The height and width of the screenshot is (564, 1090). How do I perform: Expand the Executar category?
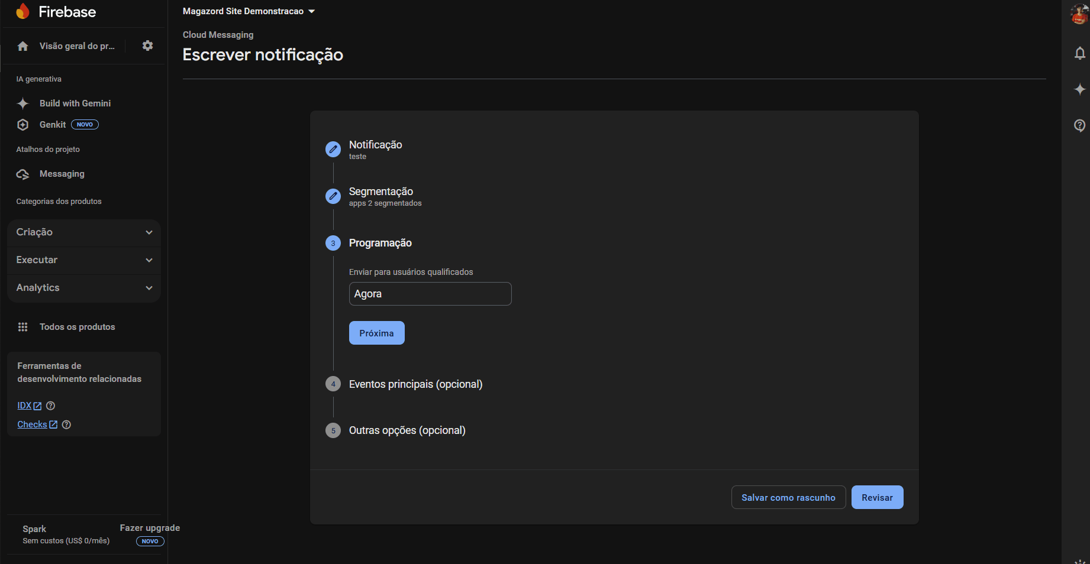84,260
